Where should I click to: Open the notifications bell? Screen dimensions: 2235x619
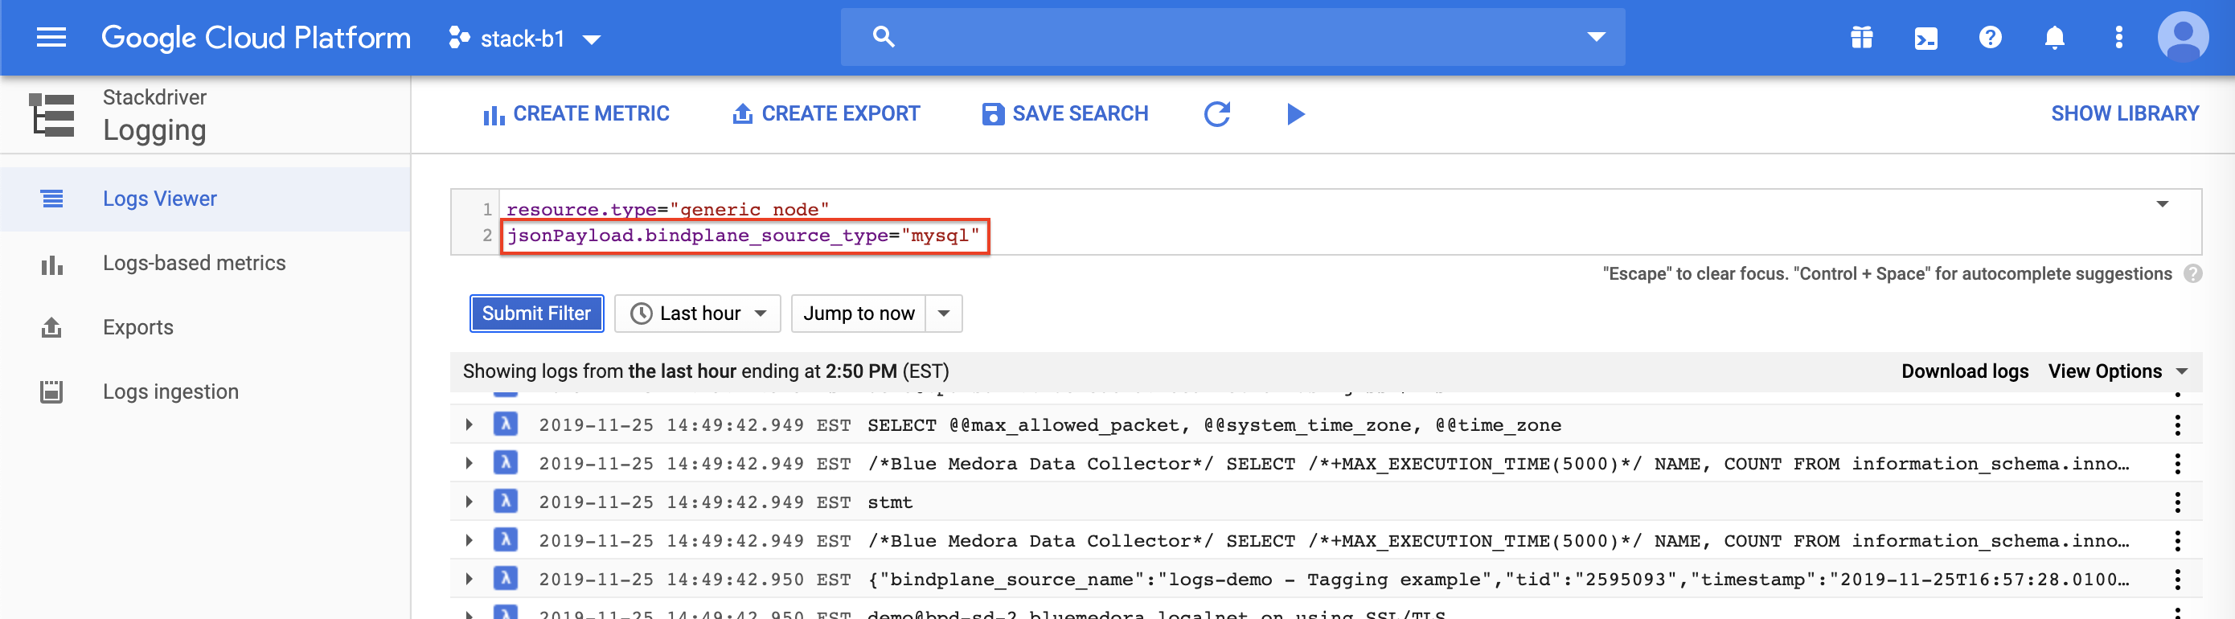2053,37
